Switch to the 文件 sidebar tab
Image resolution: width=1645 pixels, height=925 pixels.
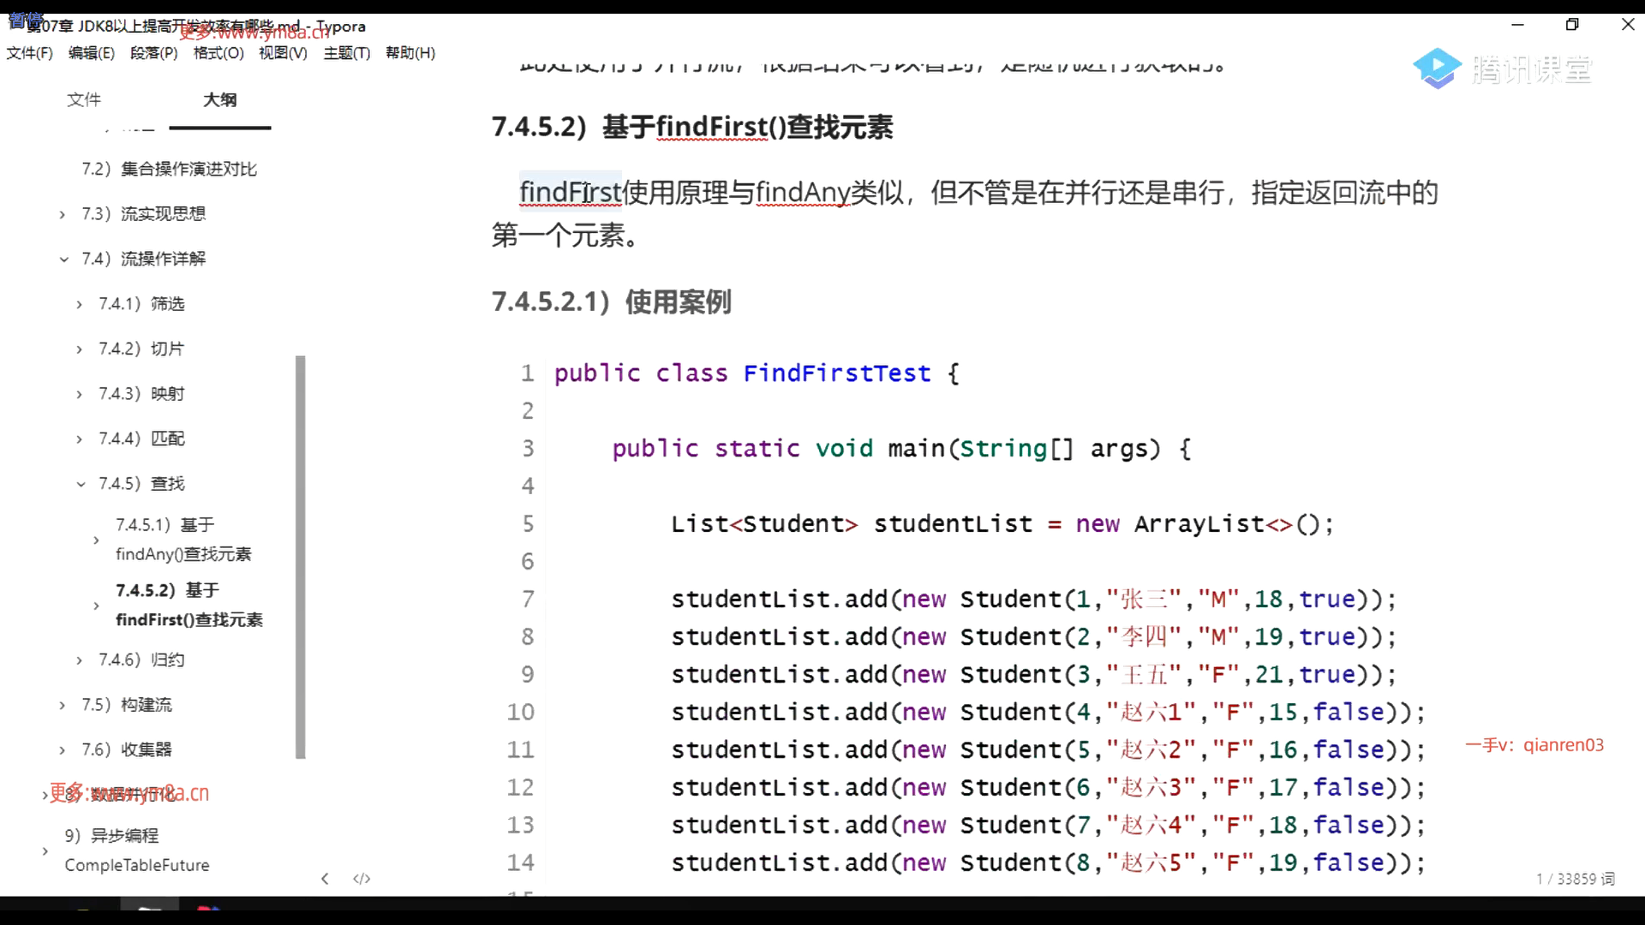tap(84, 99)
